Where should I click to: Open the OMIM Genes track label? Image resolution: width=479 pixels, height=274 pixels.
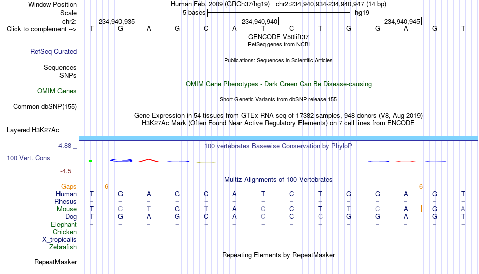tap(56, 91)
